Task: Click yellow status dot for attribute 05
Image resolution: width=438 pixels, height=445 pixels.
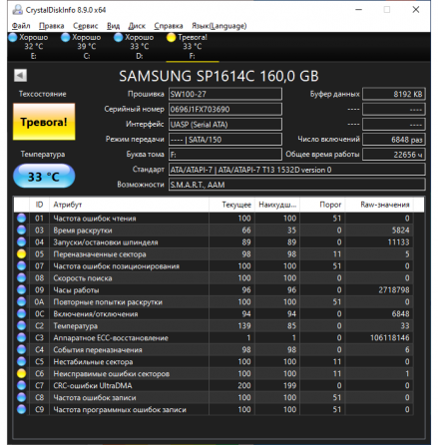Action: 21,254
